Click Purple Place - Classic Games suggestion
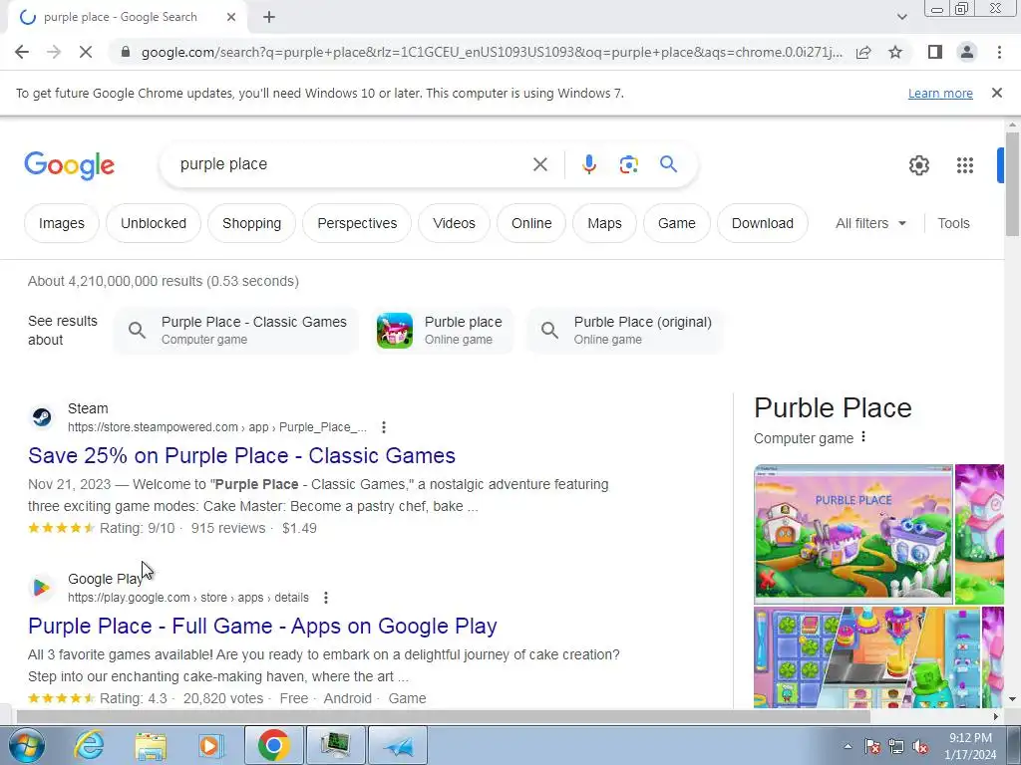Screen dimensions: 1021x765 click(237, 331)
